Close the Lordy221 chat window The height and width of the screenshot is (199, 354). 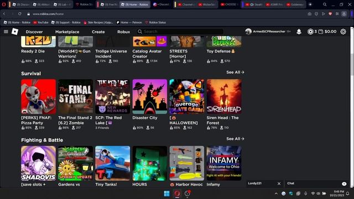[x=279, y=184]
